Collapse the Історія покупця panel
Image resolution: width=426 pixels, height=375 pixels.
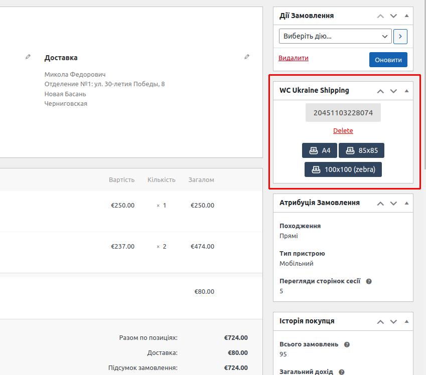pos(406,321)
